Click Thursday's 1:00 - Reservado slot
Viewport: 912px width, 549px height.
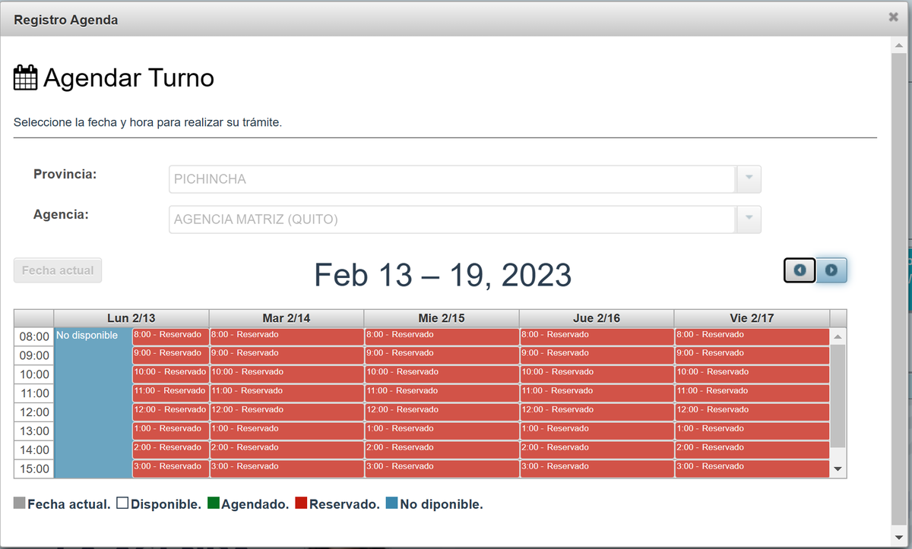(x=597, y=431)
